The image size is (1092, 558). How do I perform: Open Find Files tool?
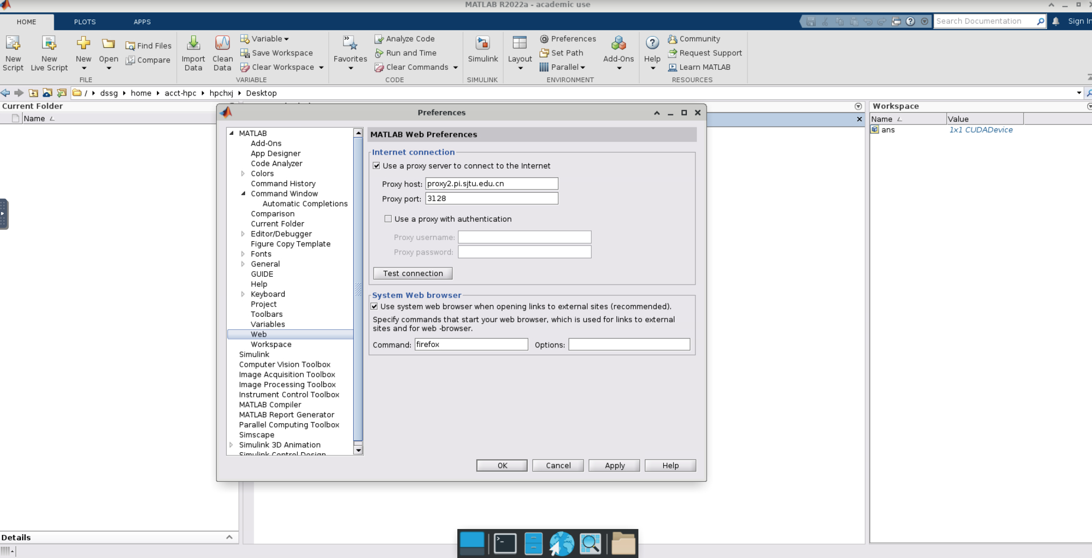[x=148, y=46]
